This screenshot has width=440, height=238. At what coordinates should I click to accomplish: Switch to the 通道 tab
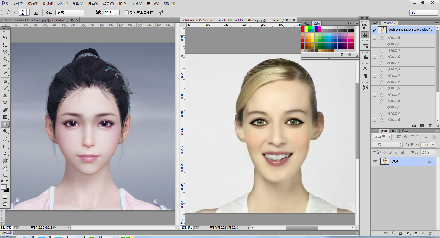[394, 131]
